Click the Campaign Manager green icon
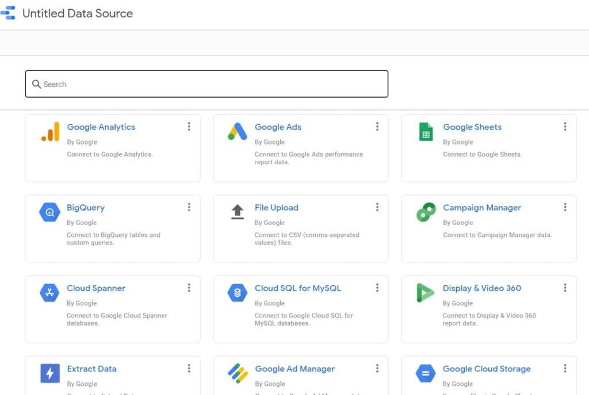 point(426,212)
